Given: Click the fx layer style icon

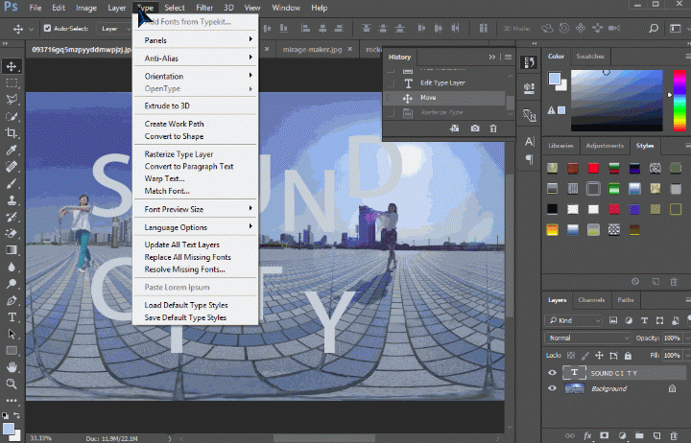Looking at the screenshot, I should pos(585,435).
